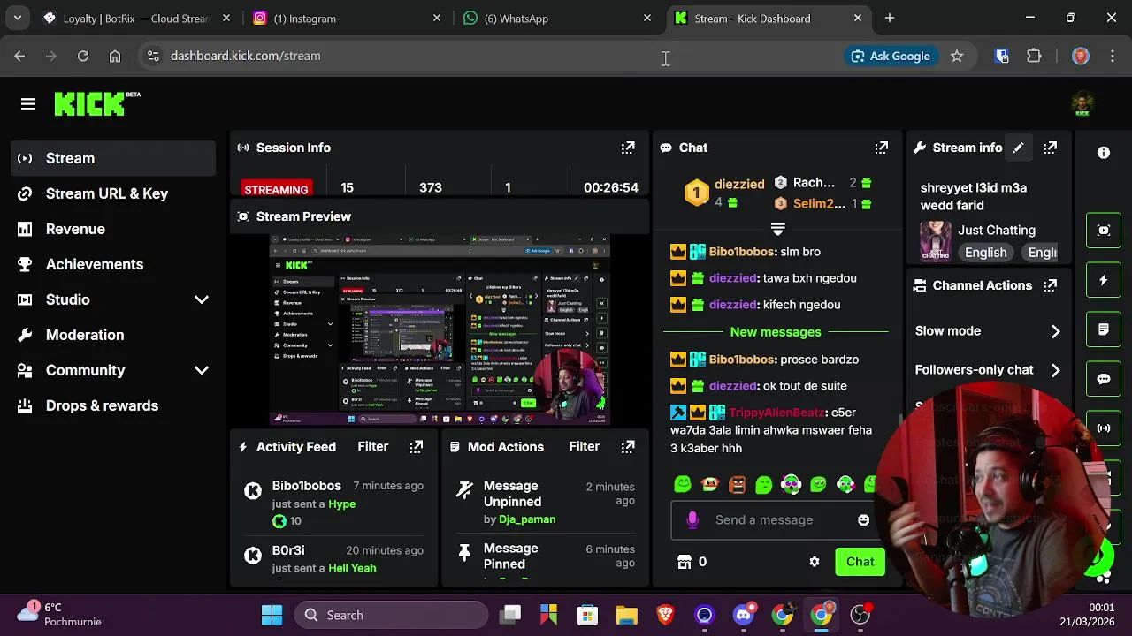Viewport: 1132px width, 636px height.
Task: Pop out the Chat panel
Action: (x=882, y=148)
